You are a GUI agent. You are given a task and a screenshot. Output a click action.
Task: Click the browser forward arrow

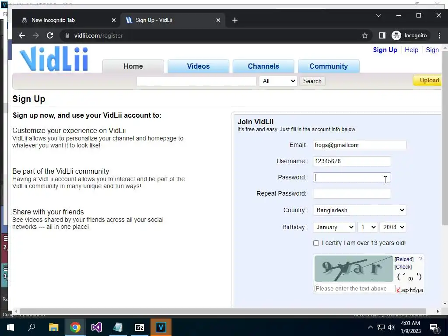point(36,35)
